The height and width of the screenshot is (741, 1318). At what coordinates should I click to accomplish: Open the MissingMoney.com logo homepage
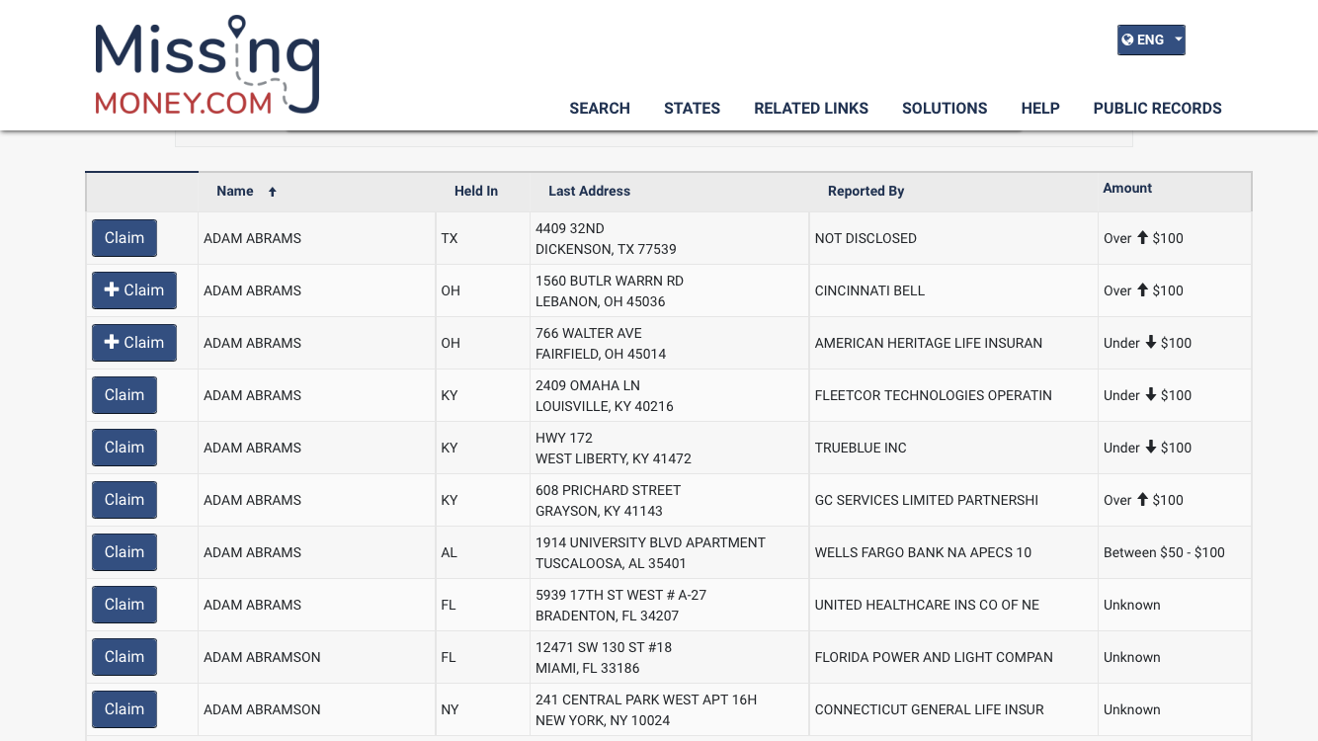point(207,65)
